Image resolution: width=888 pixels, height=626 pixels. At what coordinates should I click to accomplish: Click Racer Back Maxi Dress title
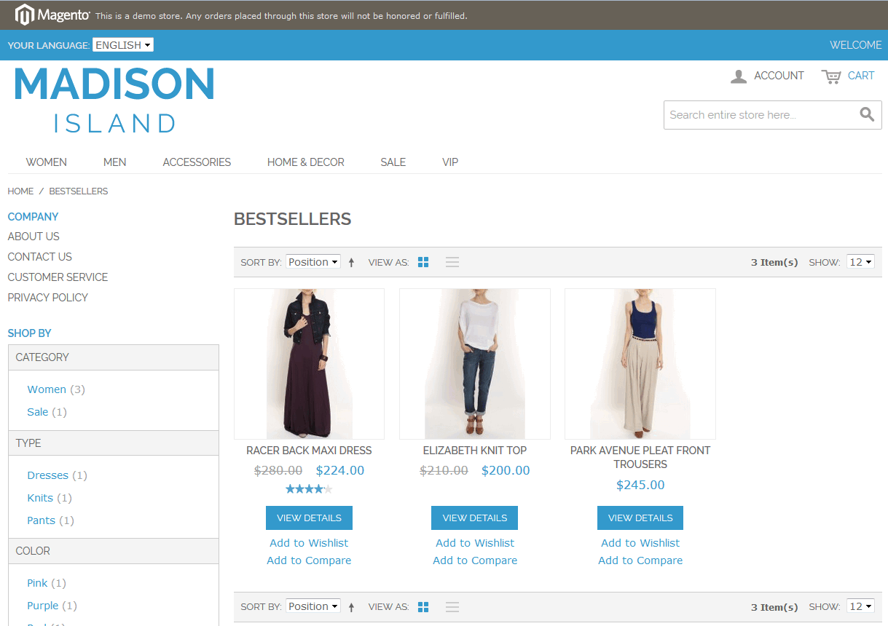pos(309,451)
